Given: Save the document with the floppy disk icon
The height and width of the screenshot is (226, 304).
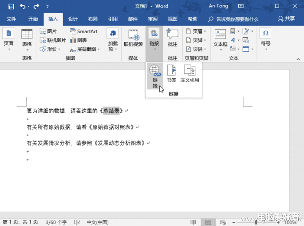Looking at the screenshot, I should [x=11, y=6].
